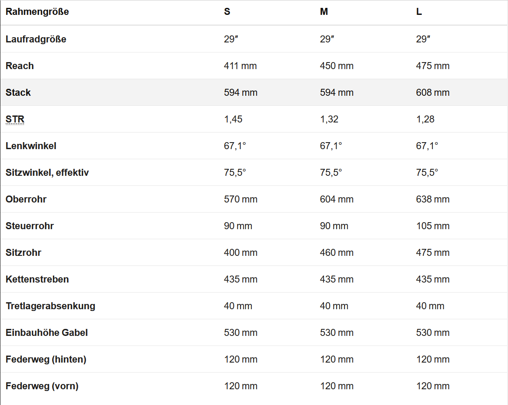The image size is (508, 405).
Task: Click the Tretlagerabsenkung row label
Action: pyautogui.click(x=50, y=306)
